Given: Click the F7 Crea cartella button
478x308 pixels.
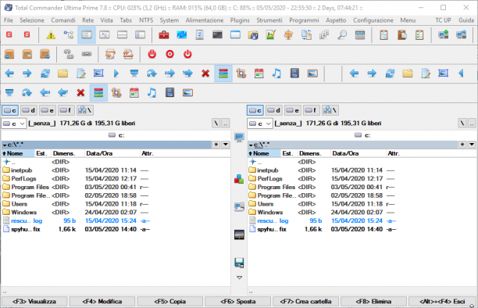Looking at the screenshot, I should click(305, 302).
